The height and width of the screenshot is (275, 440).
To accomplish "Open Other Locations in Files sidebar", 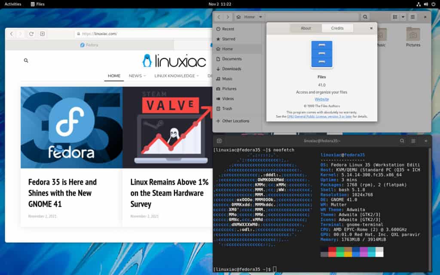I will pyautogui.click(x=237, y=121).
